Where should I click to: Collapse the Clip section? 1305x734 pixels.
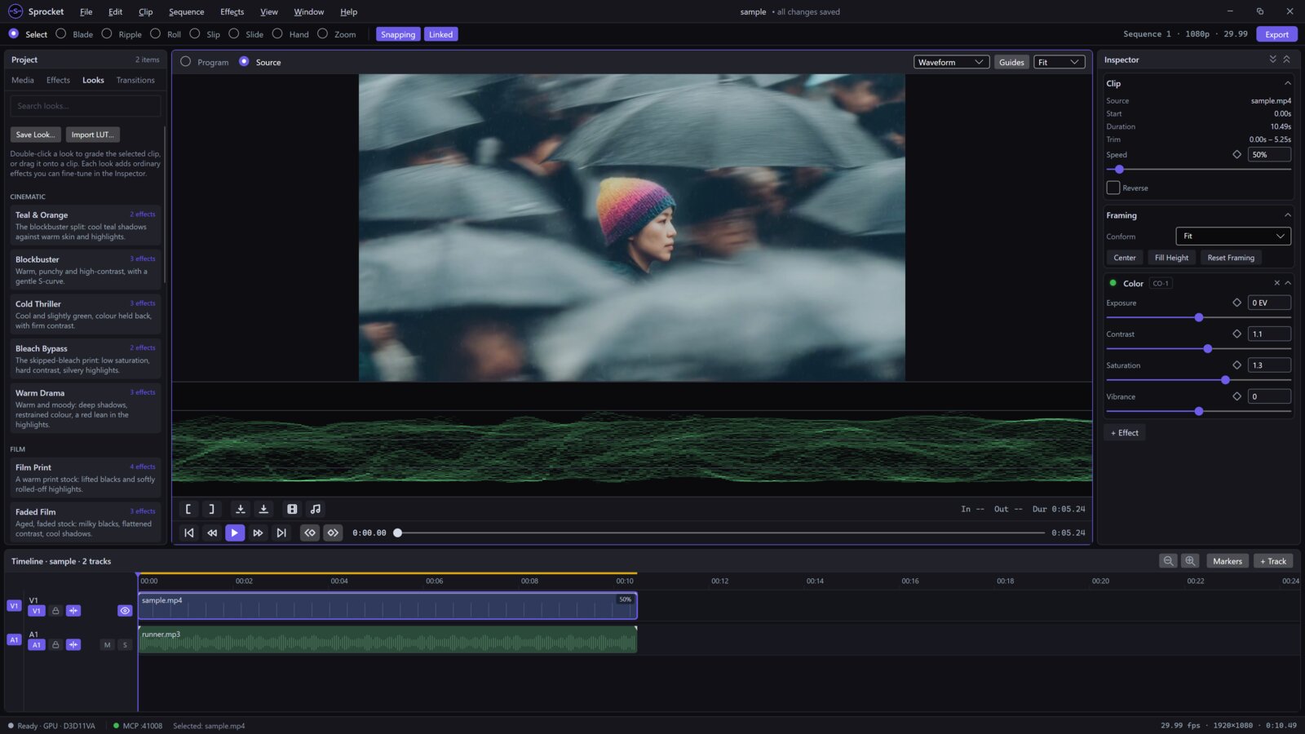(1288, 83)
